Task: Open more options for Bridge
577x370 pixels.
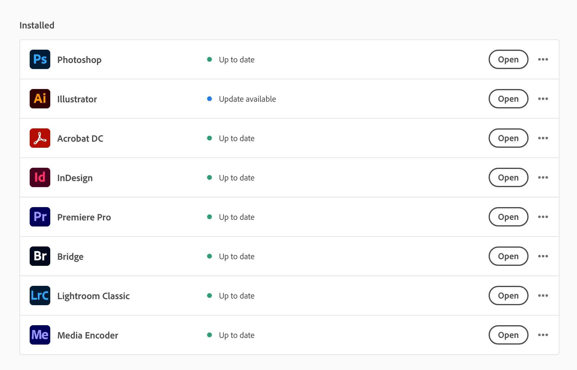Action: [x=543, y=256]
